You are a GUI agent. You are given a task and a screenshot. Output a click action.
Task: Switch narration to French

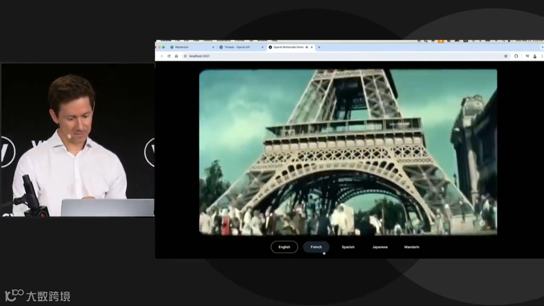316,247
